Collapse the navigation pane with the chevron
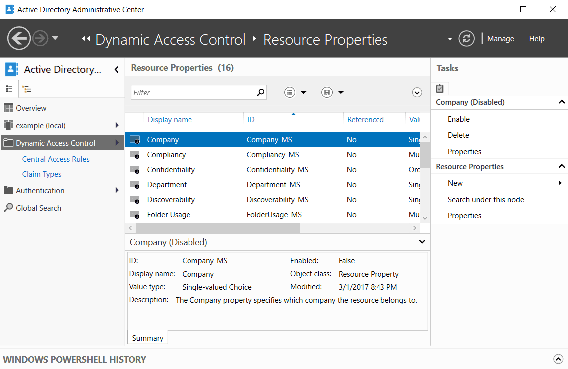Screen dimensions: 568x369 click(117, 69)
